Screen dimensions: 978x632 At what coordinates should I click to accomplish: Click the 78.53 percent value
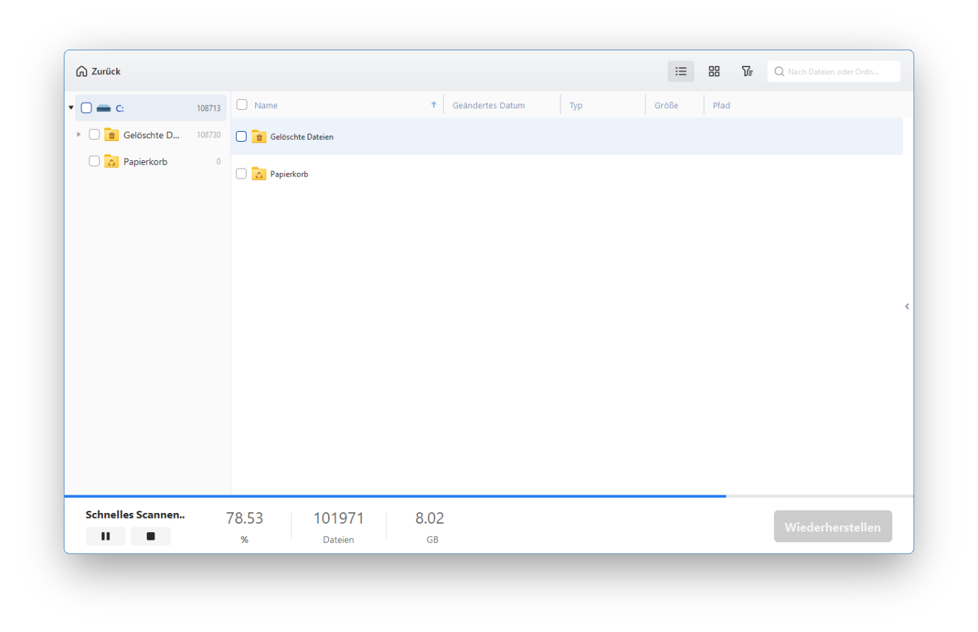tap(244, 519)
